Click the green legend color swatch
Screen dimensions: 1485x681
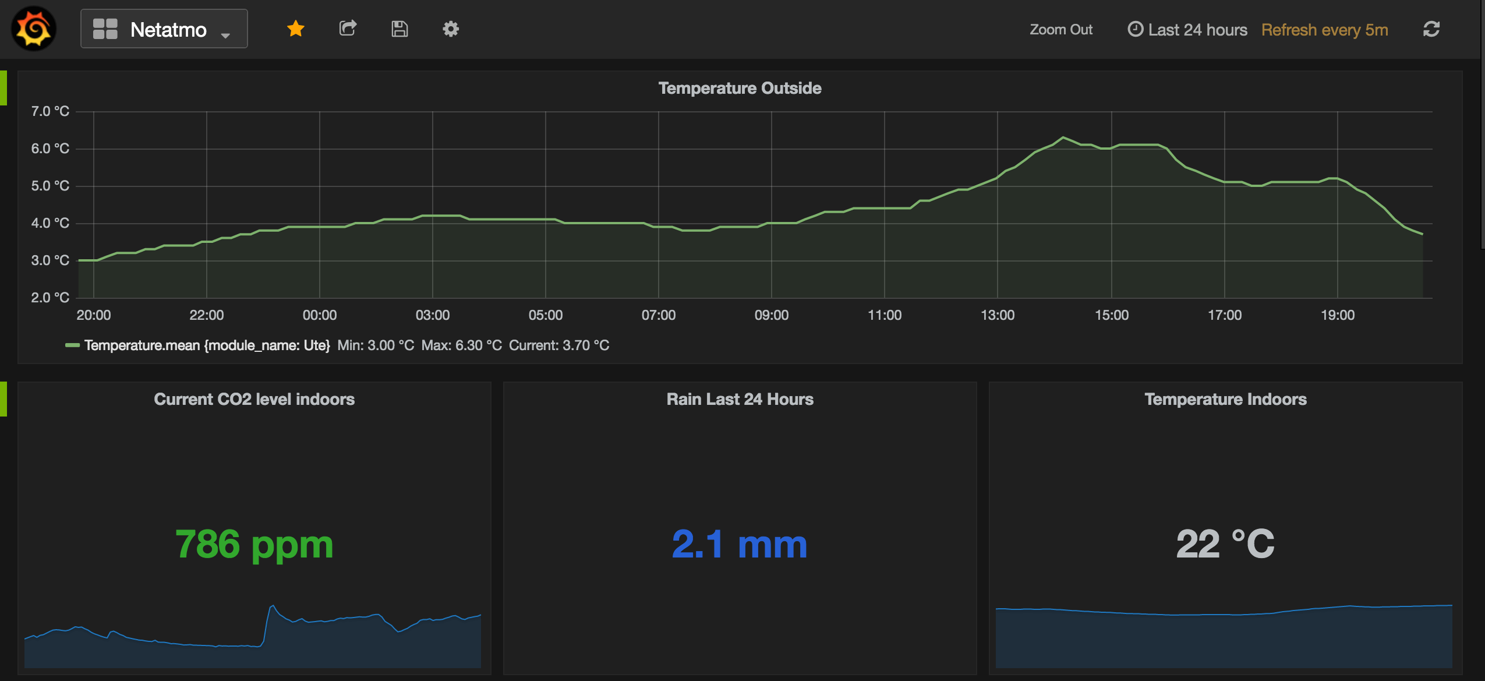pos(72,345)
